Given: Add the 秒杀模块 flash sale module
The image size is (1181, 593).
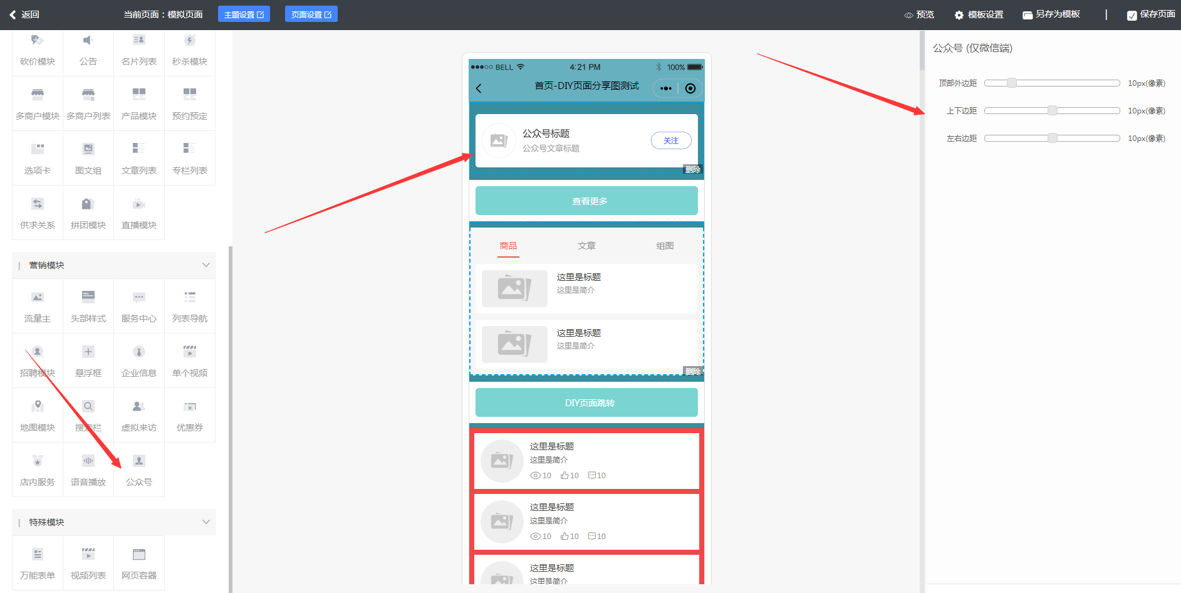Looking at the screenshot, I should coord(190,50).
